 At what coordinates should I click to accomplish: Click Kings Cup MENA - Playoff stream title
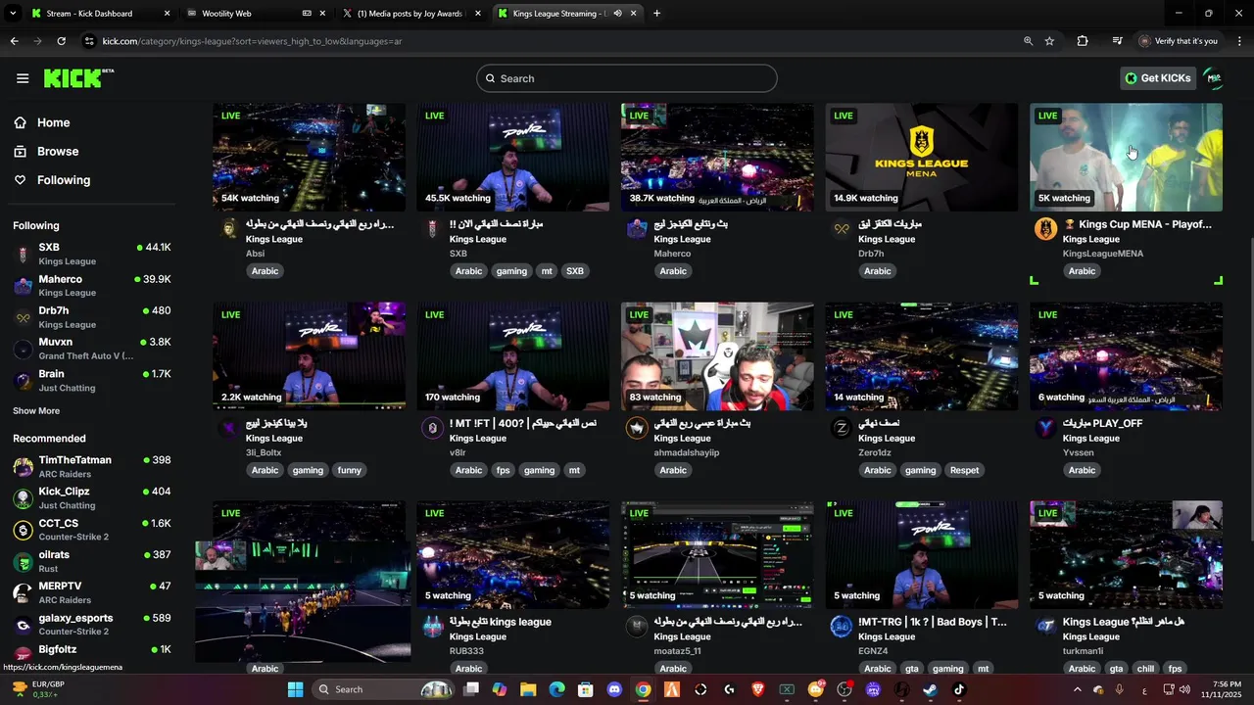coord(1144,224)
